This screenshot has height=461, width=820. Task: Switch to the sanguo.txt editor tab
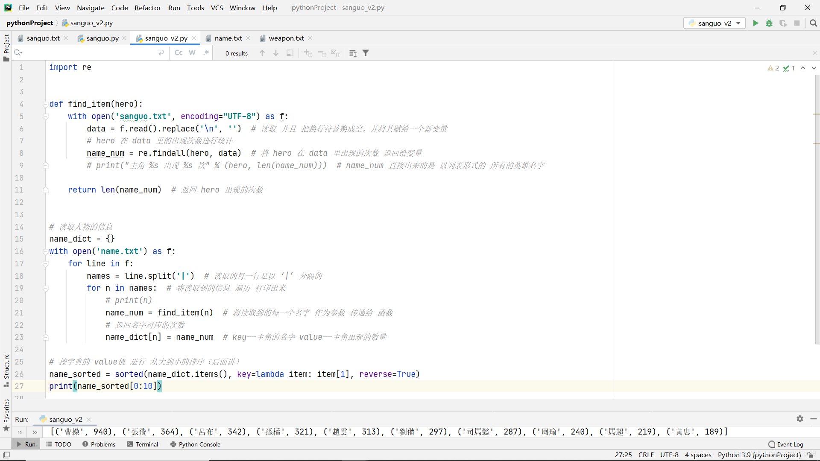43,38
